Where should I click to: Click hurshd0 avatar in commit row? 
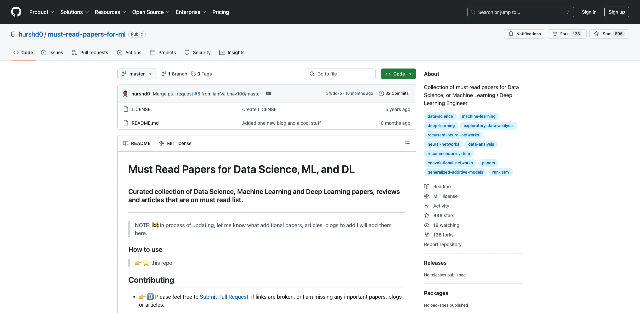click(125, 94)
